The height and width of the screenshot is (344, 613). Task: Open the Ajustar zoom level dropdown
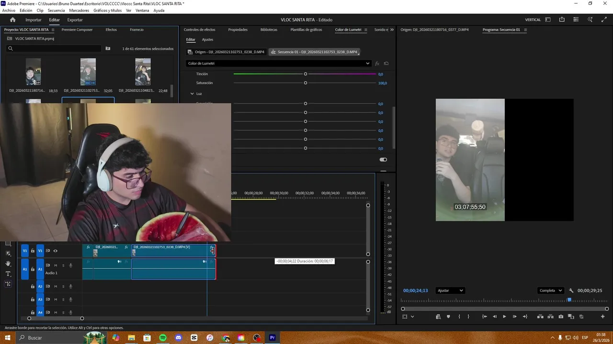point(450,290)
